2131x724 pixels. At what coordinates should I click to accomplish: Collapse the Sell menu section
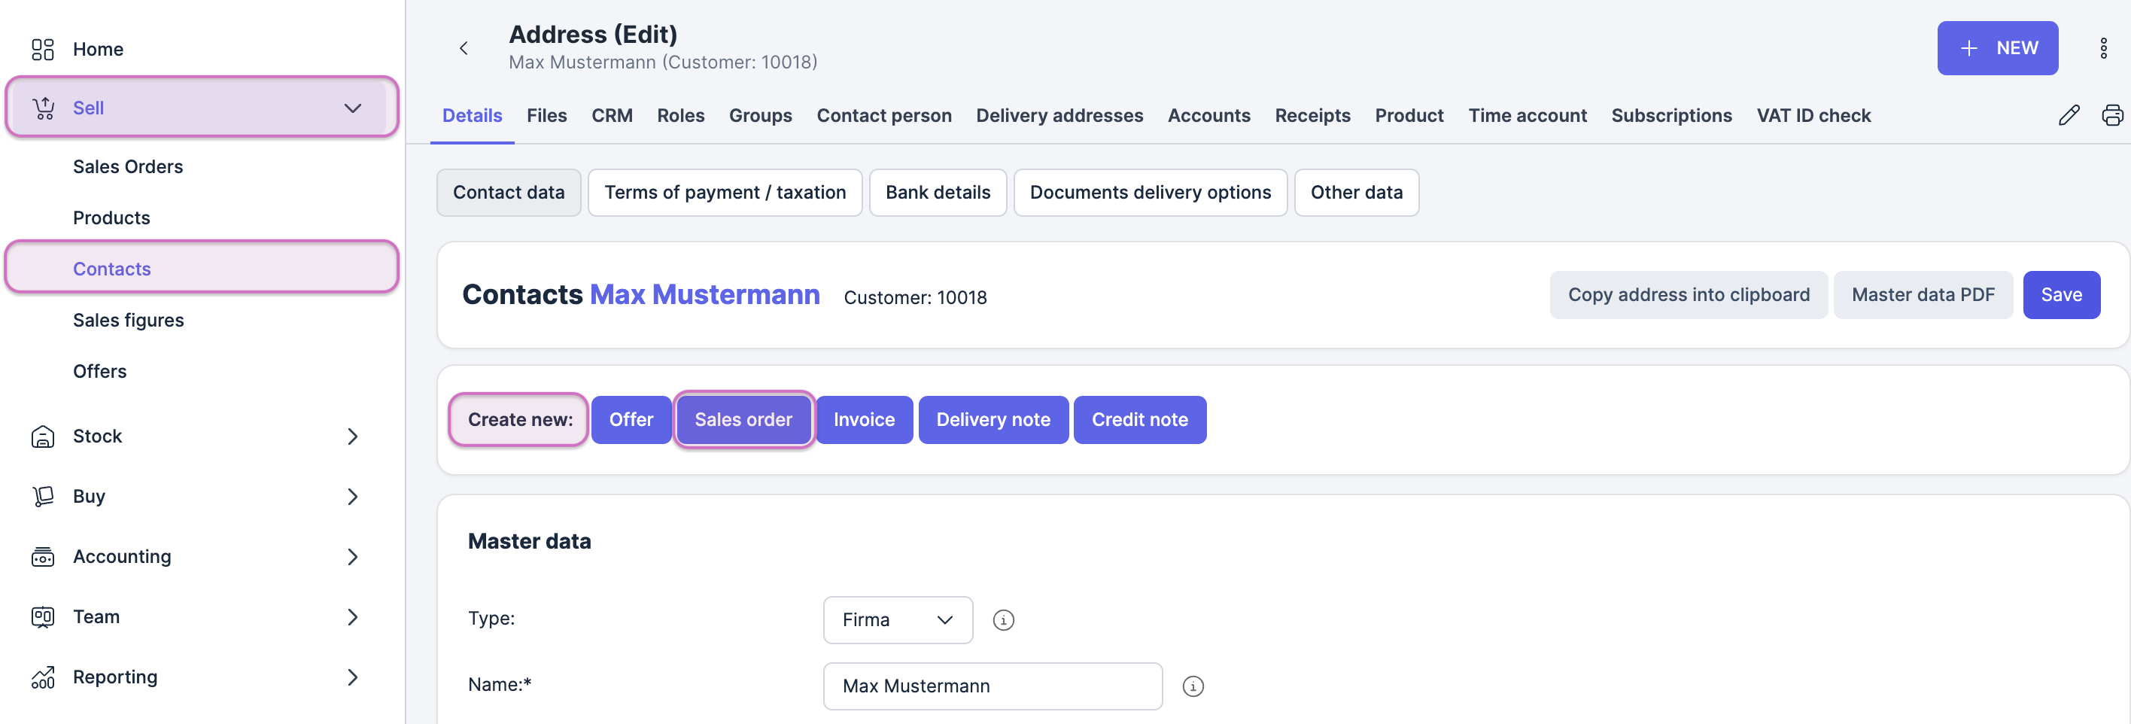[352, 108]
